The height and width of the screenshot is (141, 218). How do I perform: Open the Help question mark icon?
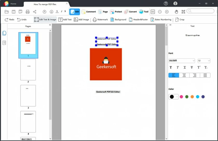point(166,3)
